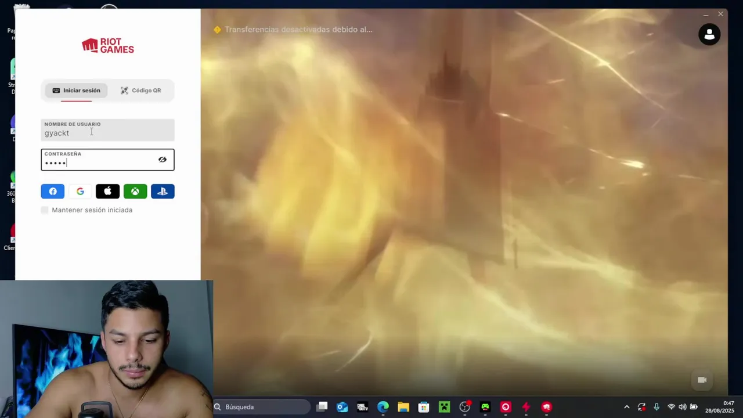Click the microphone tray icon
The height and width of the screenshot is (418, 743).
pos(657,407)
